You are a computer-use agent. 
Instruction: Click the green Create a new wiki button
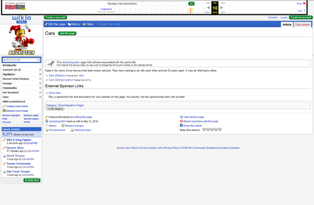(55, 18)
